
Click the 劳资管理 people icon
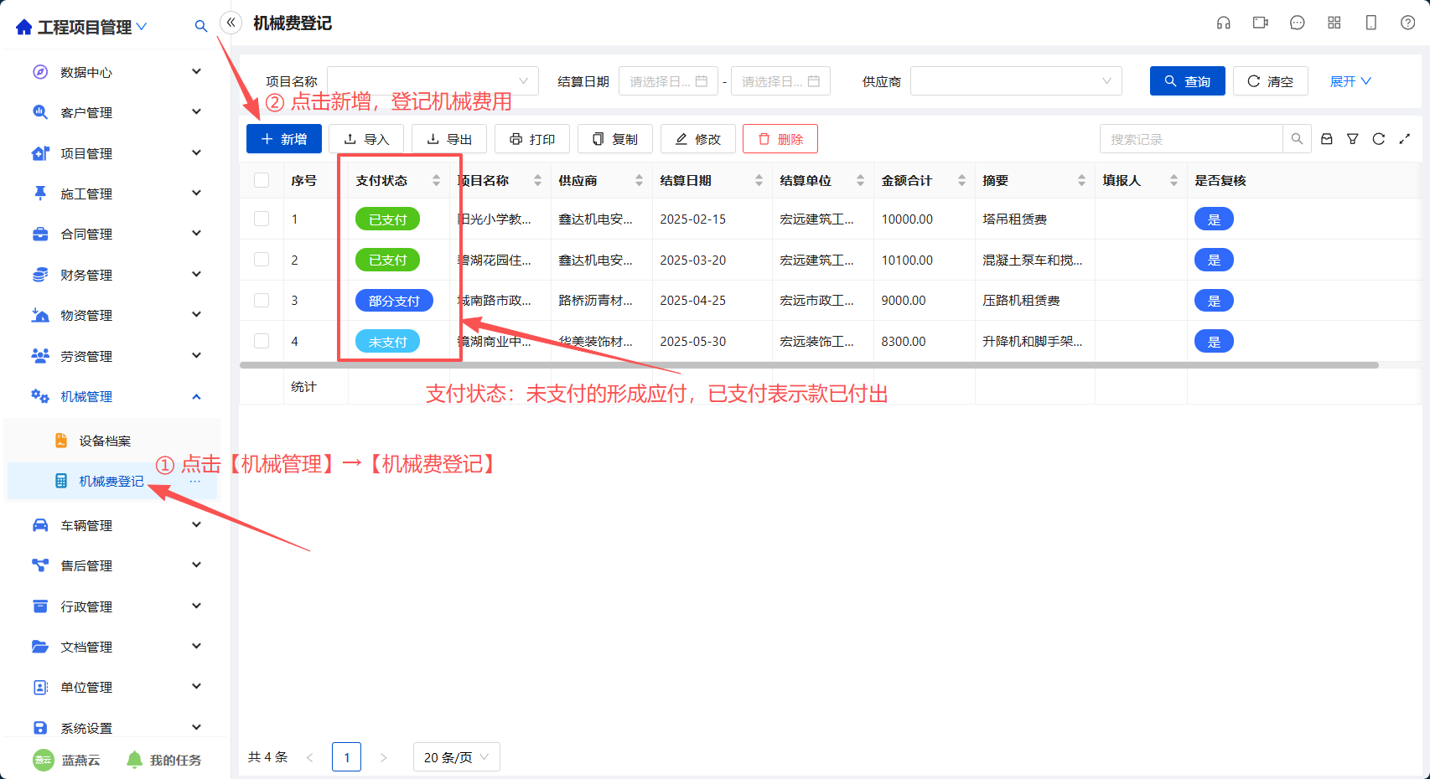(x=40, y=356)
